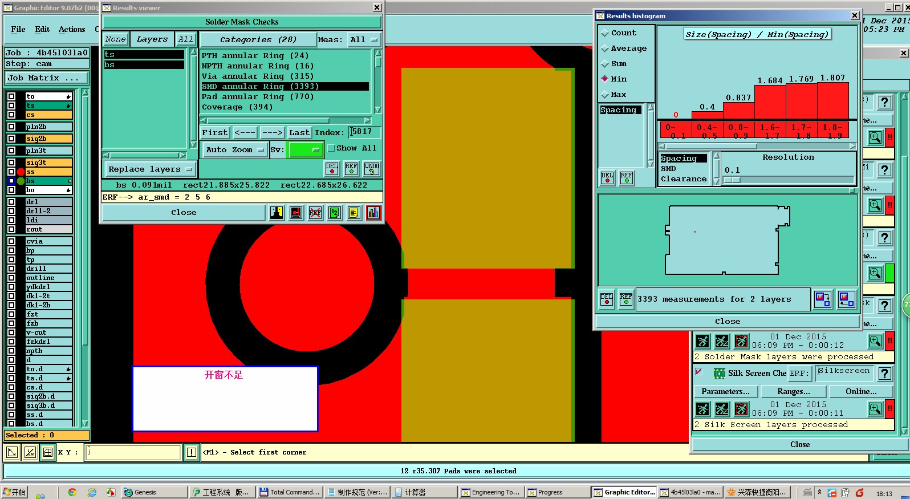
Task: Click the 0.4-0.5 histogram bar
Action: pyautogui.click(x=707, y=115)
